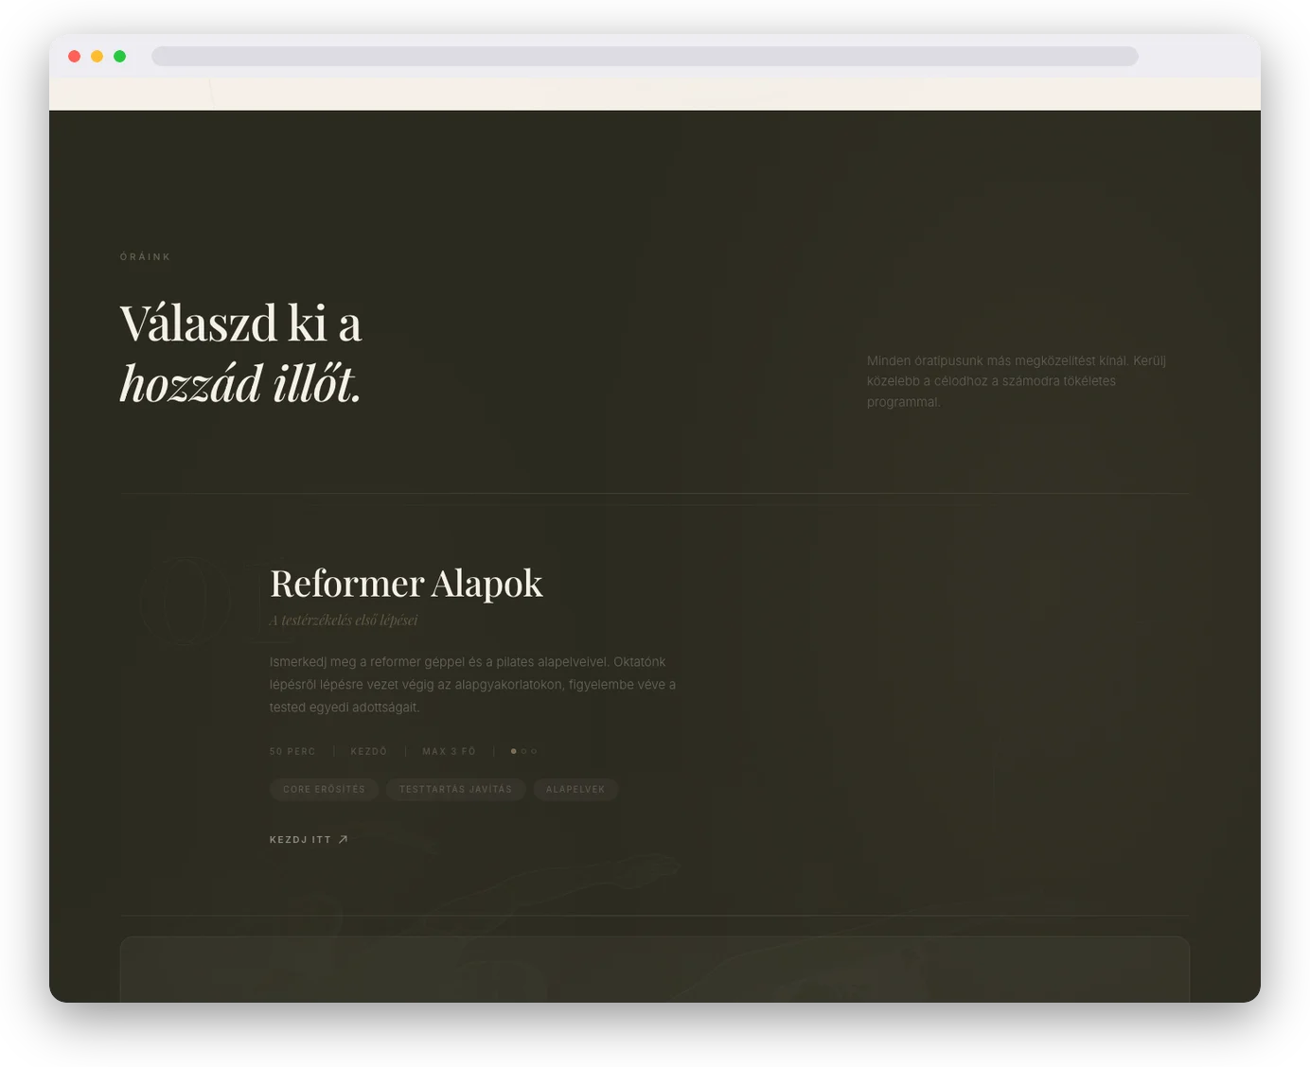Select the 'Testtartás javítás' tag pill
Screen dimensions: 1310x1067
(x=455, y=789)
